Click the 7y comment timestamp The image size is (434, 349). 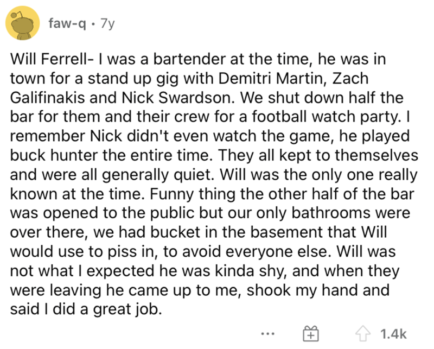click(x=107, y=24)
